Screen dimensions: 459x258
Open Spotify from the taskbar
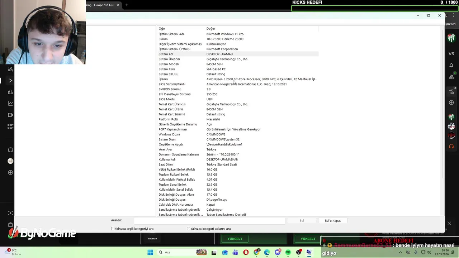point(288,252)
